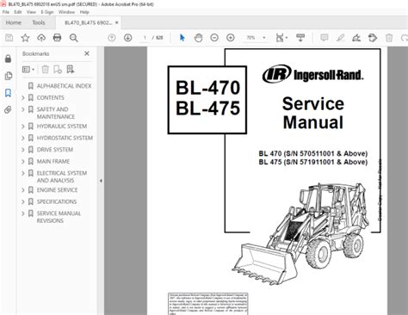The height and width of the screenshot is (315, 408).
Task: Click the upload to cloud icon
Action: tap(41, 38)
